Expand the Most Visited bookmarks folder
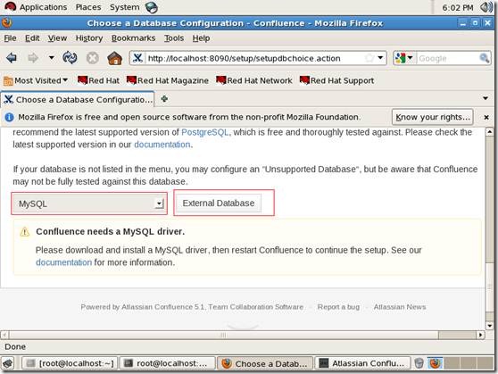Viewport: 498px width, 374px height. pyautogui.click(x=36, y=80)
